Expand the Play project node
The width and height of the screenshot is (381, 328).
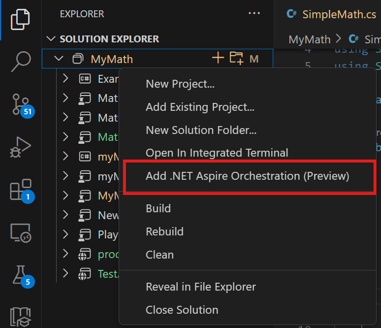point(65,234)
